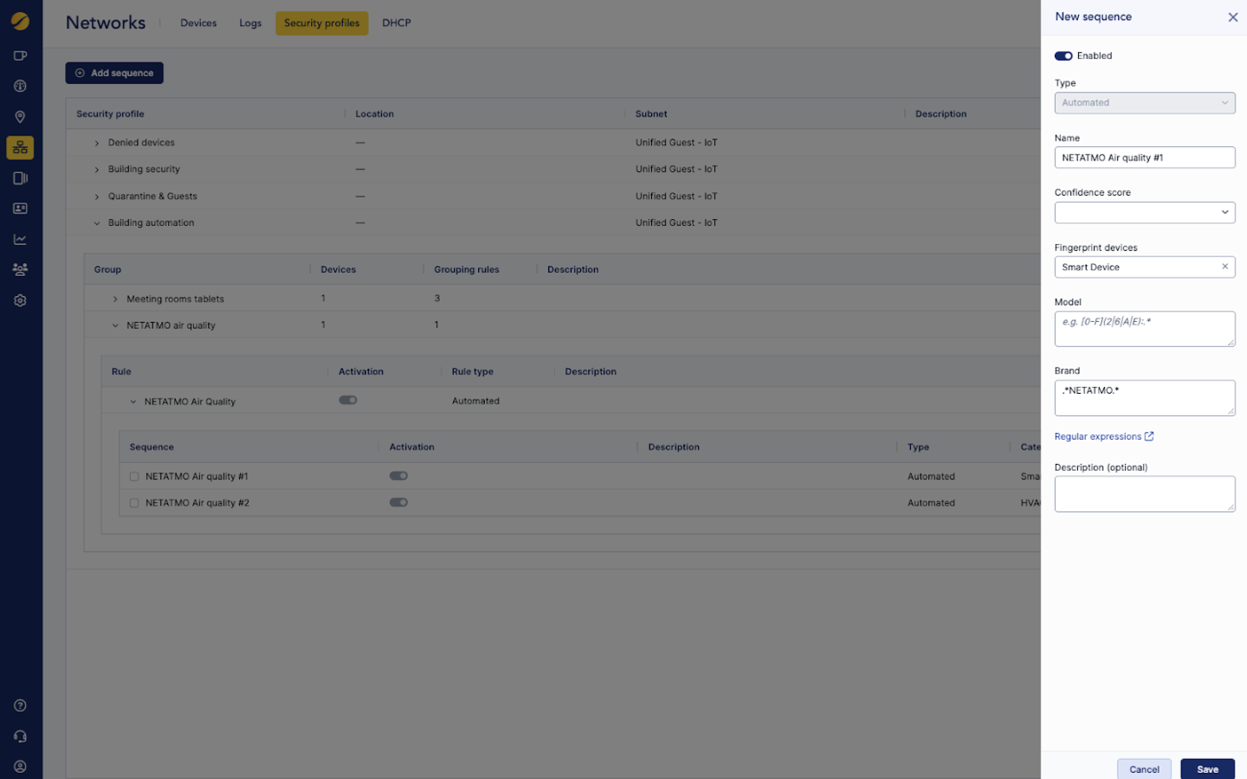Save the new sequence

1207,769
